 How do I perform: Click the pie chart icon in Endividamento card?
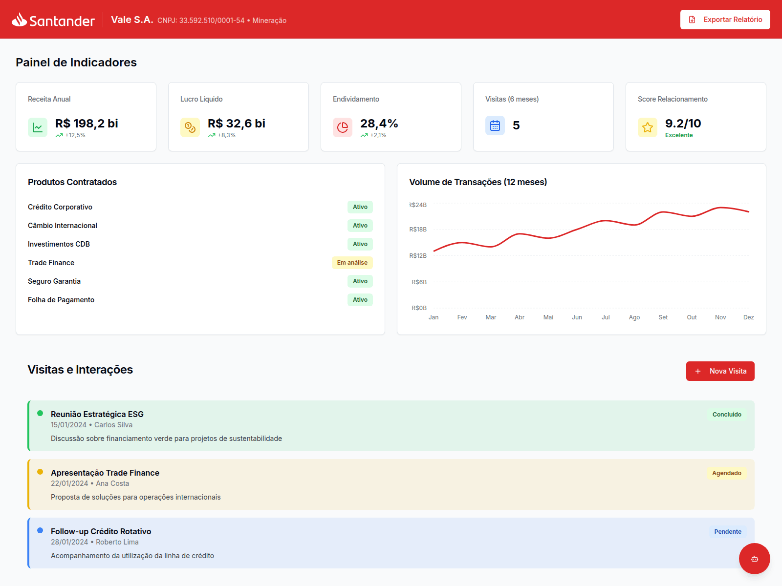[x=343, y=127]
